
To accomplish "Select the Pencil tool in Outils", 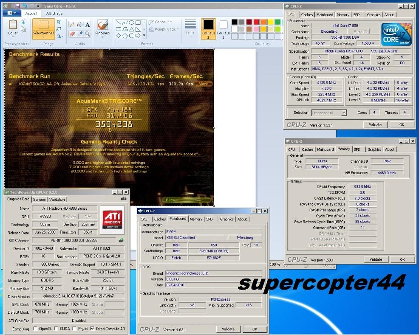I will pos(72,25).
